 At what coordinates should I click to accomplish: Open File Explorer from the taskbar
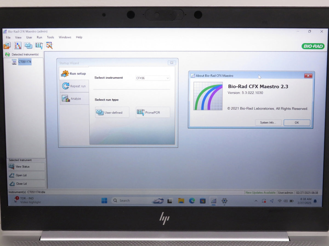coord(181,201)
